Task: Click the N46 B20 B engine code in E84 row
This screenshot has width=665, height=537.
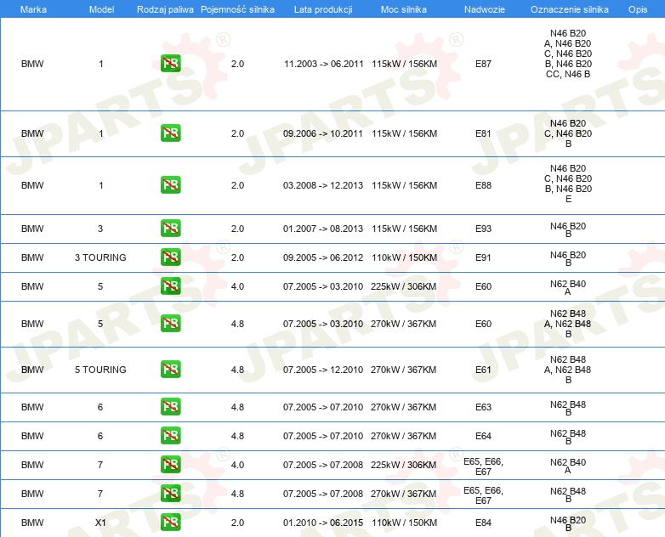Action: point(568,523)
